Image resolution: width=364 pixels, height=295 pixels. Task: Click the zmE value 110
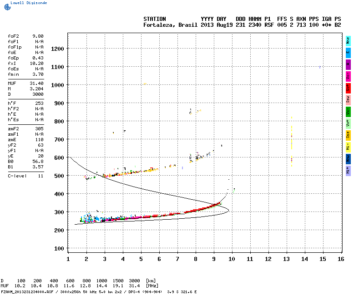[x=39, y=140]
